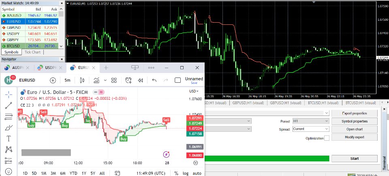
Task: Open the vertical Terminal tab
Action: [385, 162]
